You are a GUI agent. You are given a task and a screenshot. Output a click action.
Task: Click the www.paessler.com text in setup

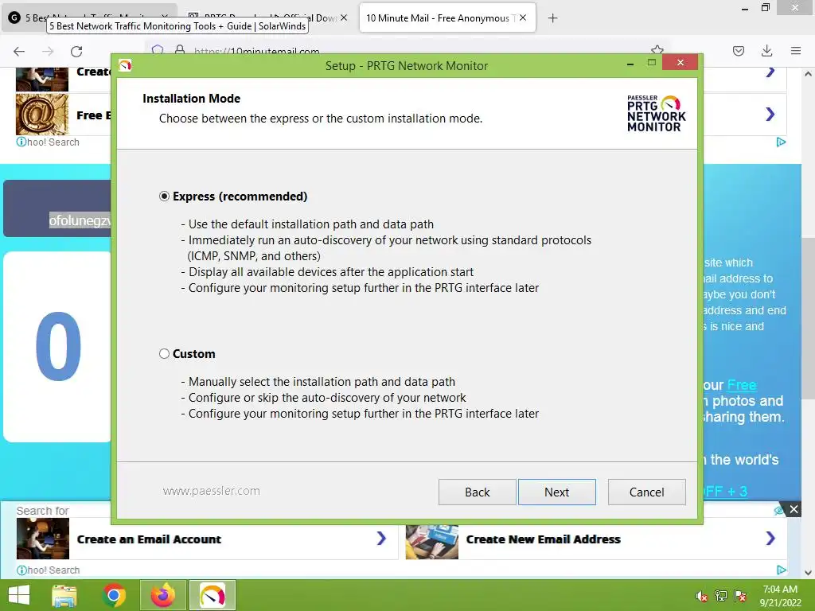(211, 491)
